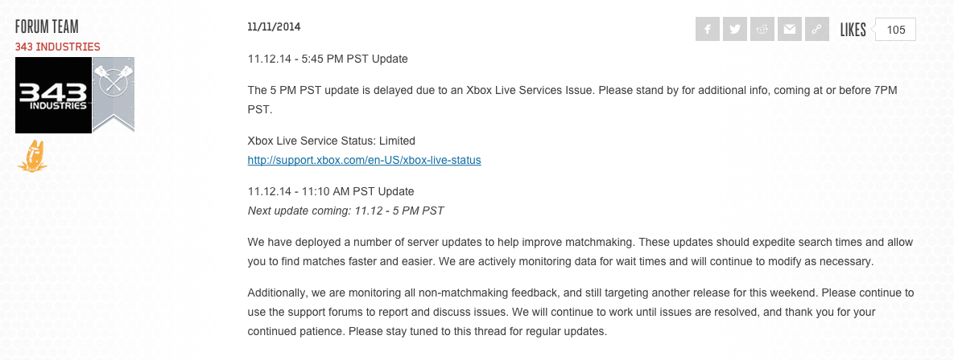
Task: Click the paragraph about deployed server updates
Action: point(580,252)
